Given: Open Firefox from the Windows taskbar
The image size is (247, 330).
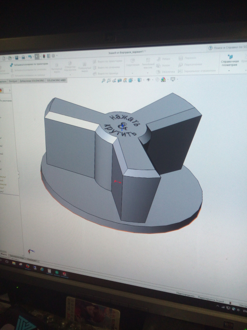Looking at the screenshot, I should point(27,266).
